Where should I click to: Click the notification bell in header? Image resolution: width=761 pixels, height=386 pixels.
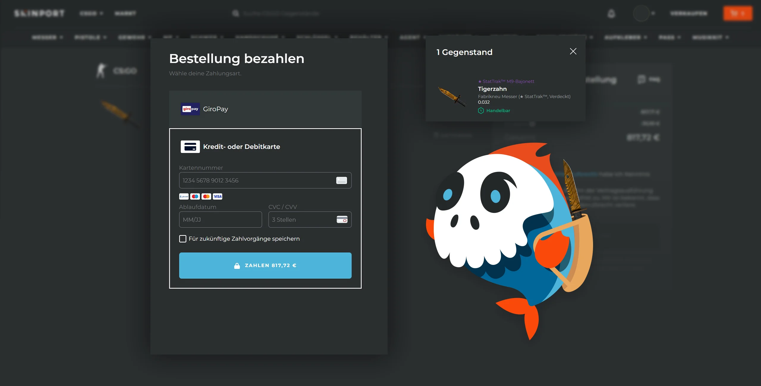click(x=611, y=14)
